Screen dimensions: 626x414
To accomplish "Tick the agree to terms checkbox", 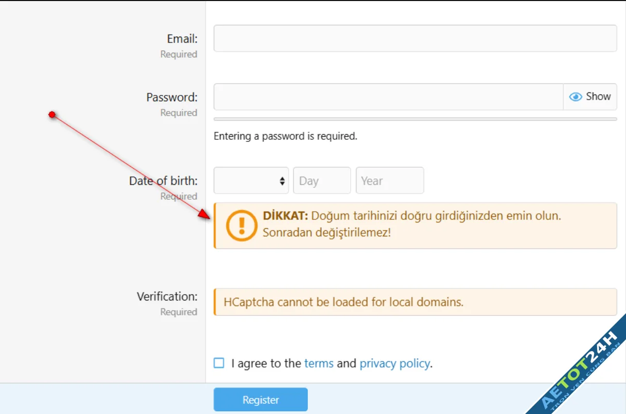I will (219, 363).
